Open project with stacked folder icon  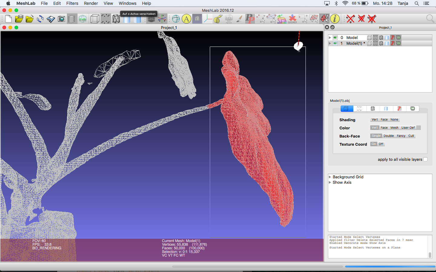(x=19, y=19)
